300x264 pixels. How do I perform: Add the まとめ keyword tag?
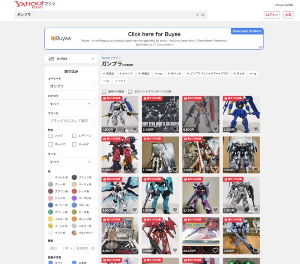pyautogui.click(x=239, y=73)
